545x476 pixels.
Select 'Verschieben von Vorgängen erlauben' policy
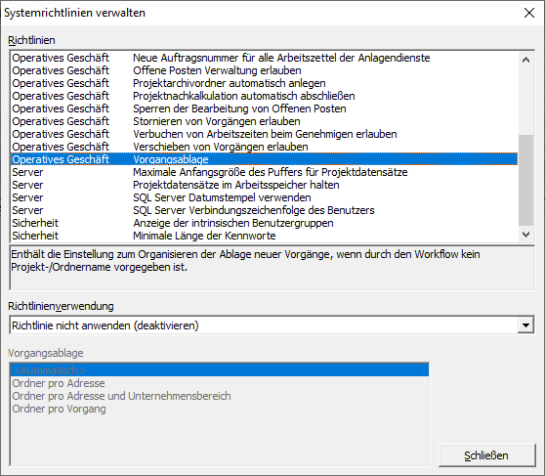pyautogui.click(x=264, y=147)
